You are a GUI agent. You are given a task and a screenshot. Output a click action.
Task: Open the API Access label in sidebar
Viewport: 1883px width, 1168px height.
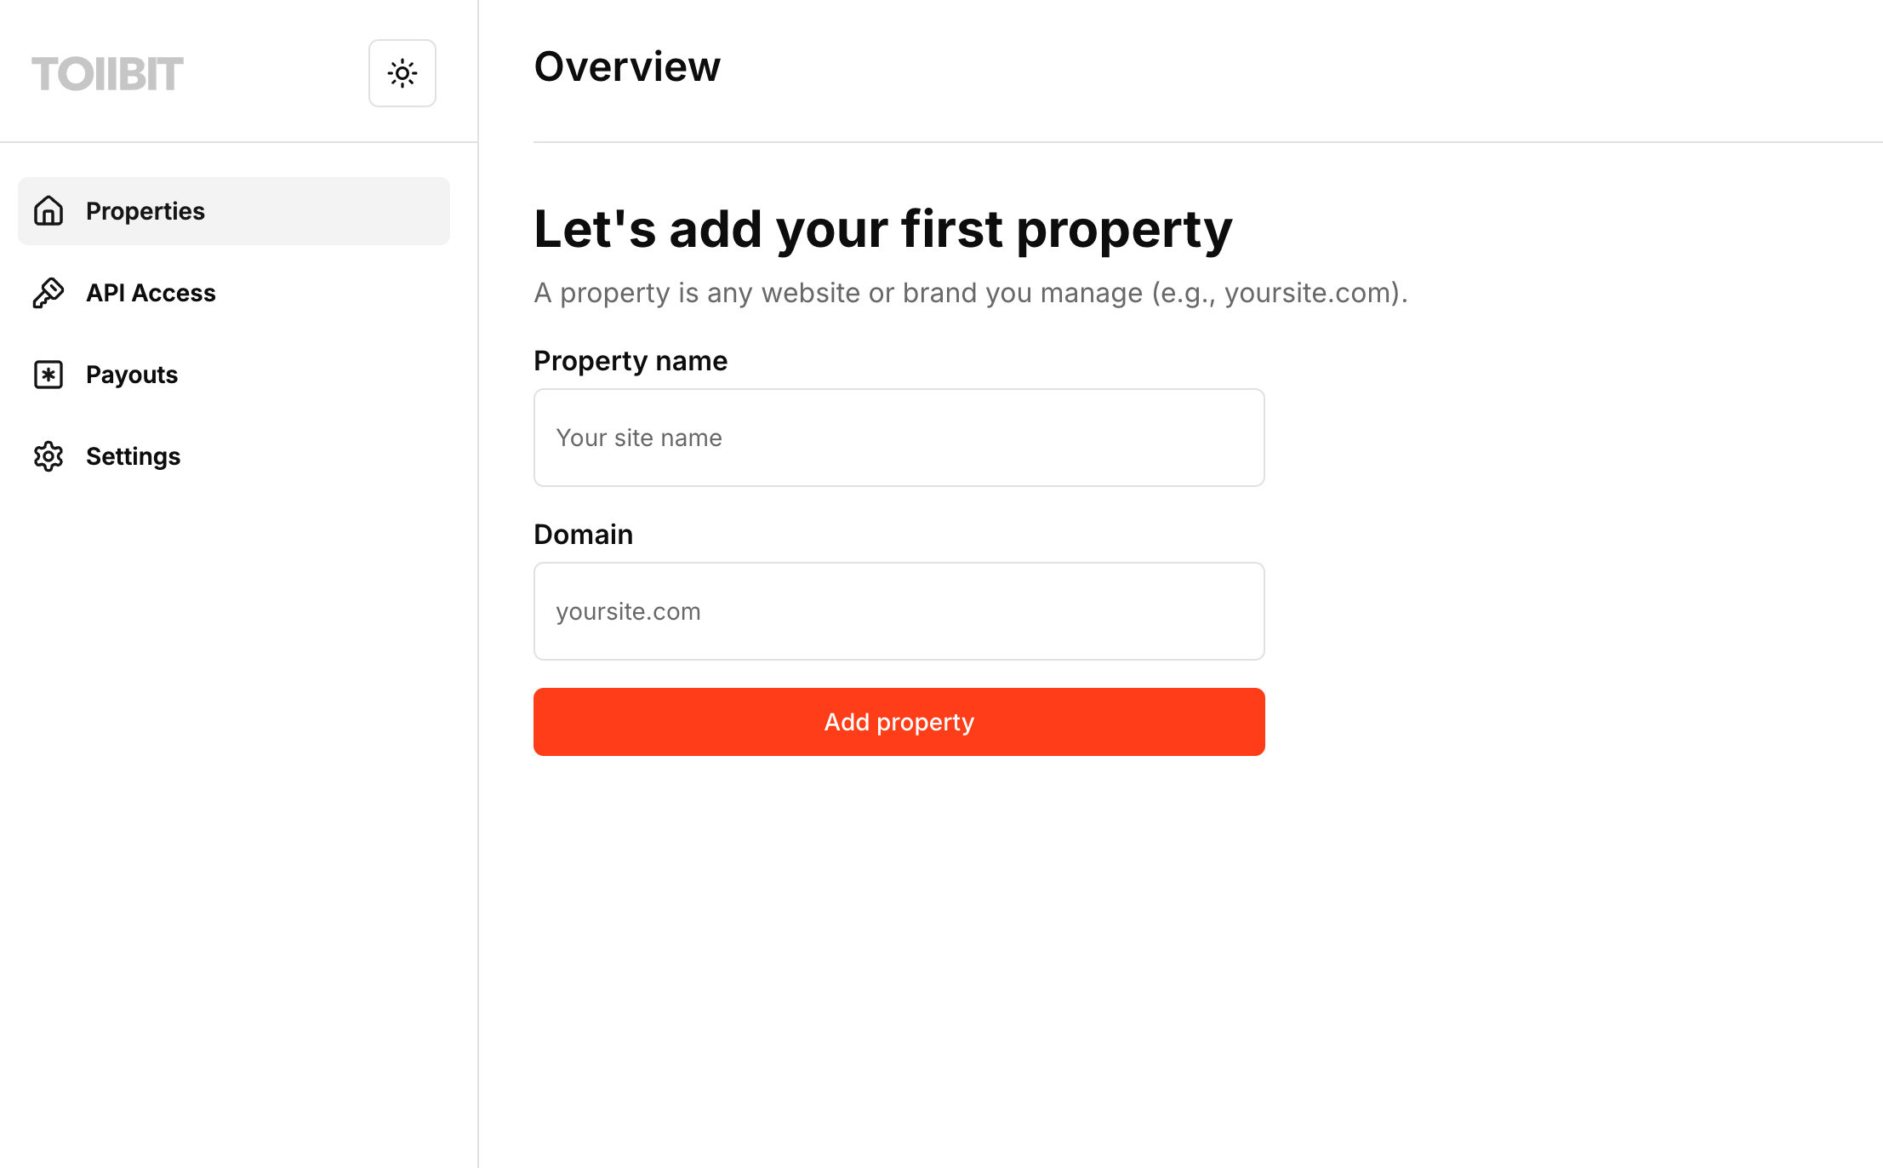coord(151,293)
